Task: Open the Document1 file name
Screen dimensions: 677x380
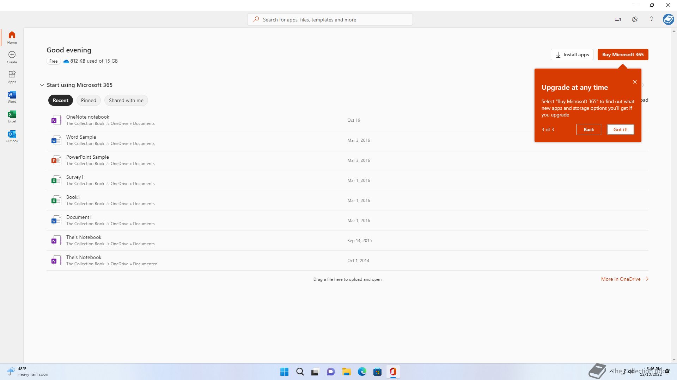Action: click(79, 217)
